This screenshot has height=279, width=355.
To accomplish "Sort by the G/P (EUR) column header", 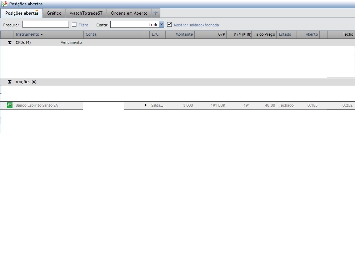I will pos(239,34).
